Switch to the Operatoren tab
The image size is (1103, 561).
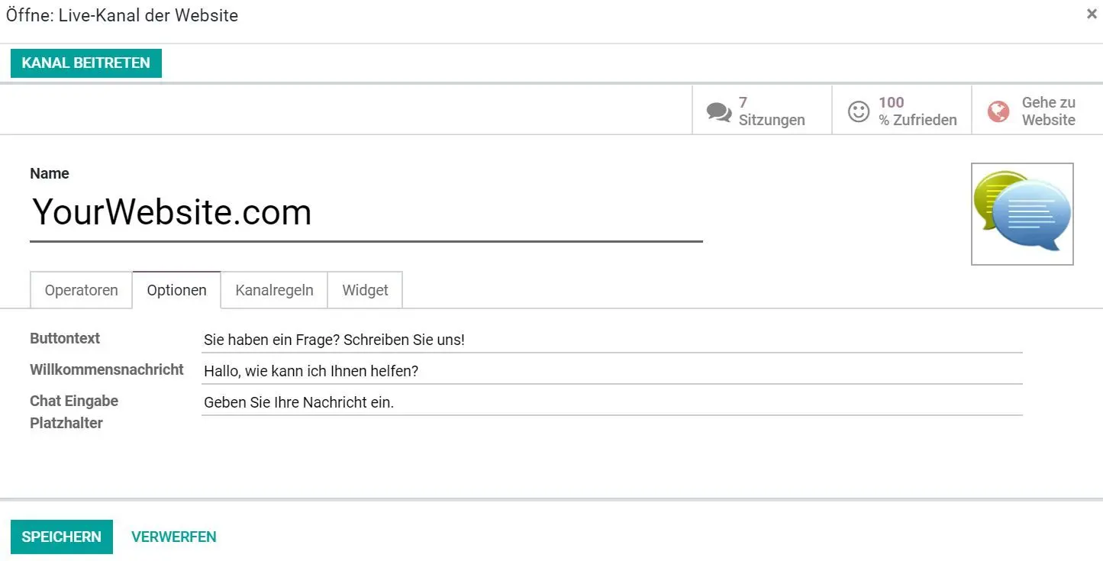click(82, 290)
